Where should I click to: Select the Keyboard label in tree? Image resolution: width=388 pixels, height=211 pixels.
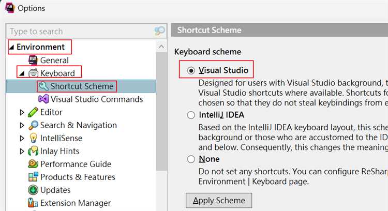[57, 73]
